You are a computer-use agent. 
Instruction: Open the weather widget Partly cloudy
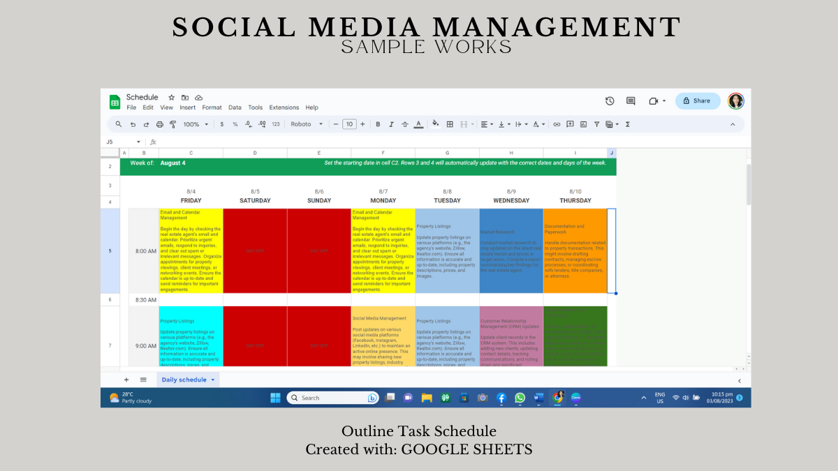131,398
